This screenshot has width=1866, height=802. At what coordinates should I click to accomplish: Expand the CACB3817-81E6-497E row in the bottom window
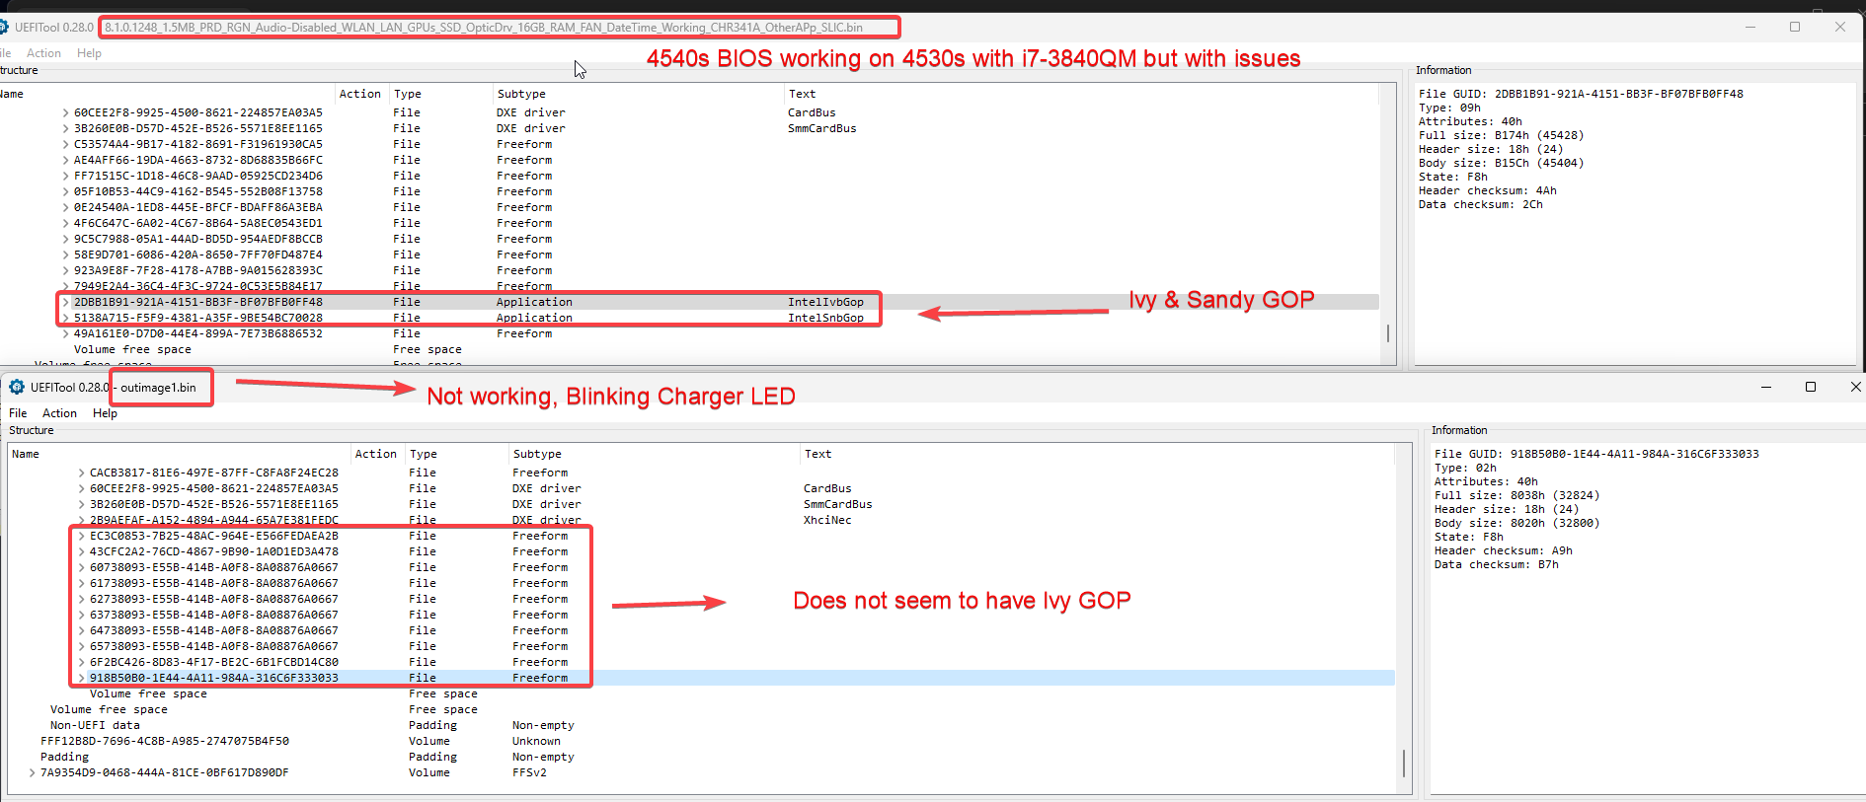[82, 473]
